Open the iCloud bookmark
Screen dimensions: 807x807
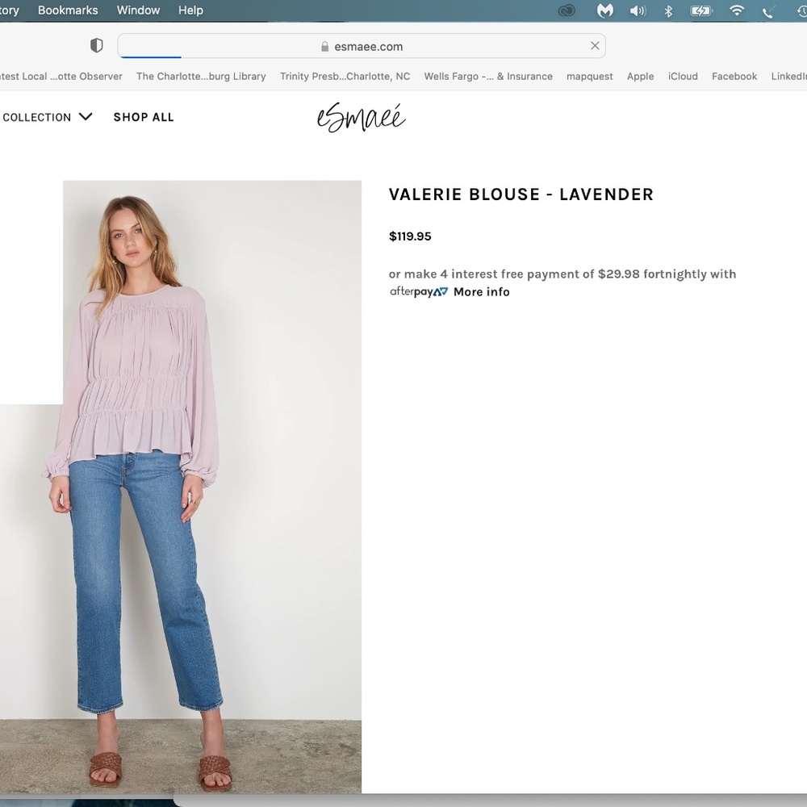[683, 76]
